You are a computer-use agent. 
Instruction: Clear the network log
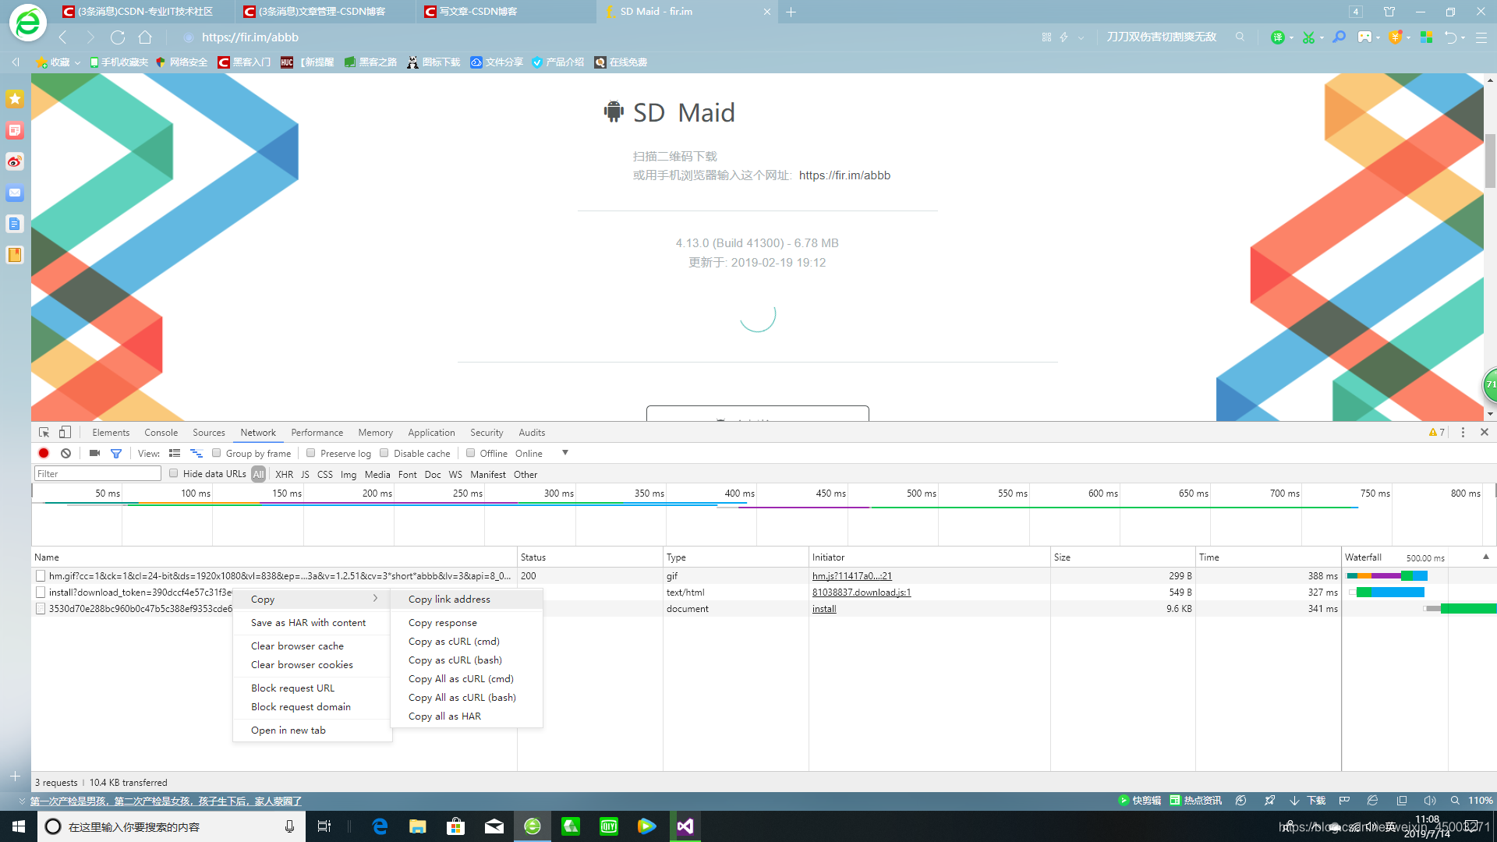tap(66, 454)
